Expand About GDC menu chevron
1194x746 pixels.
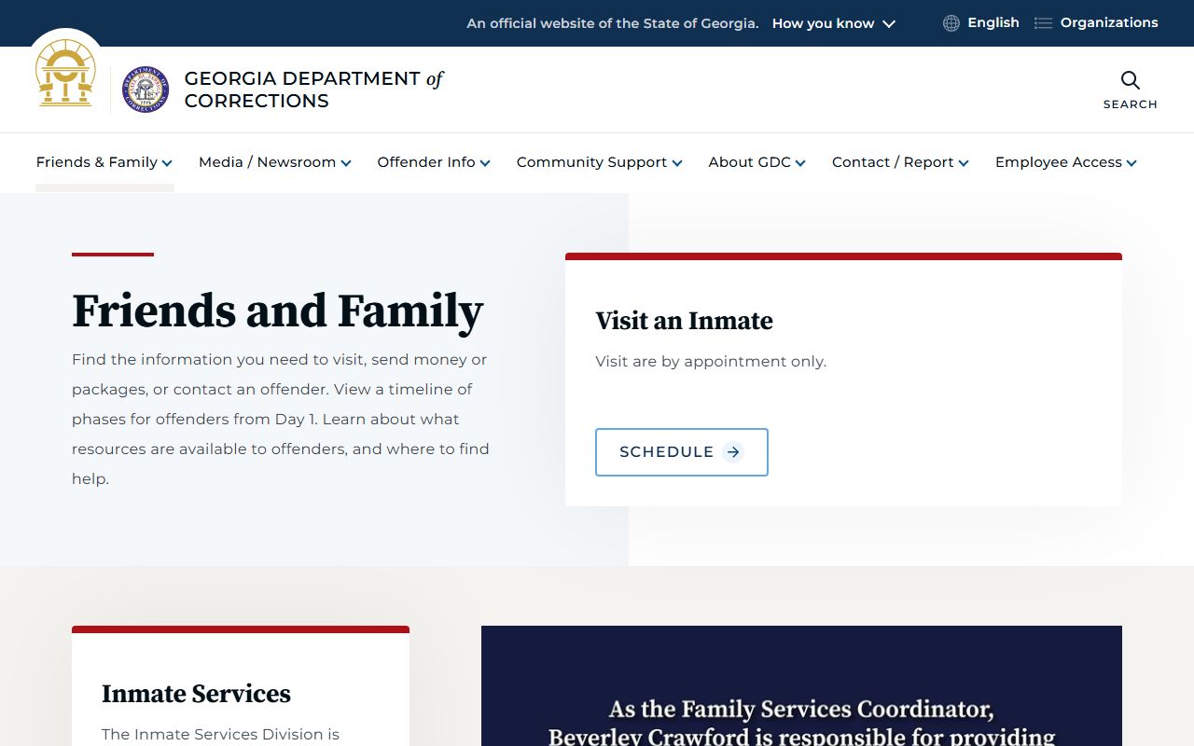[800, 163]
